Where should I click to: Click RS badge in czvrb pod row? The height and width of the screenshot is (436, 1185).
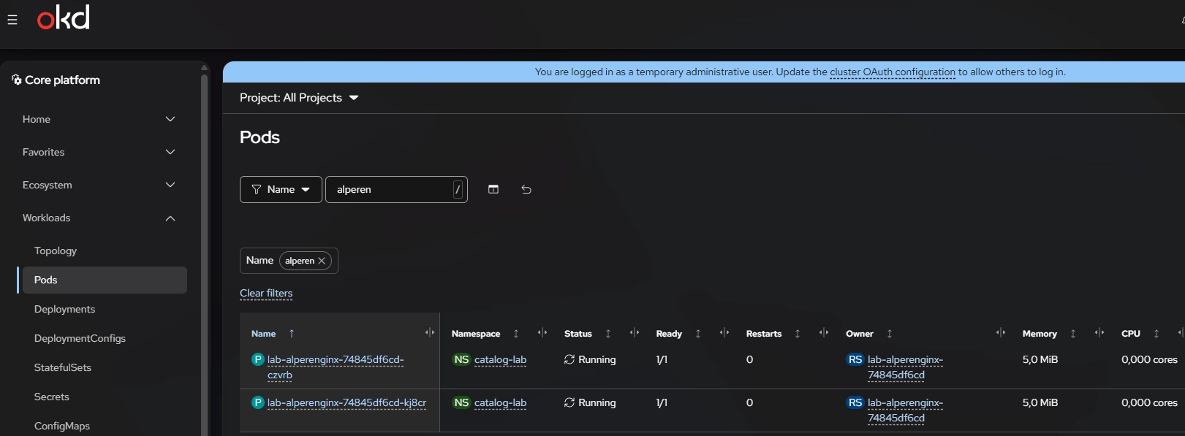coord(855,359)
